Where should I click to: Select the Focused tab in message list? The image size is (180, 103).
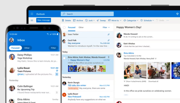[72, 27]
